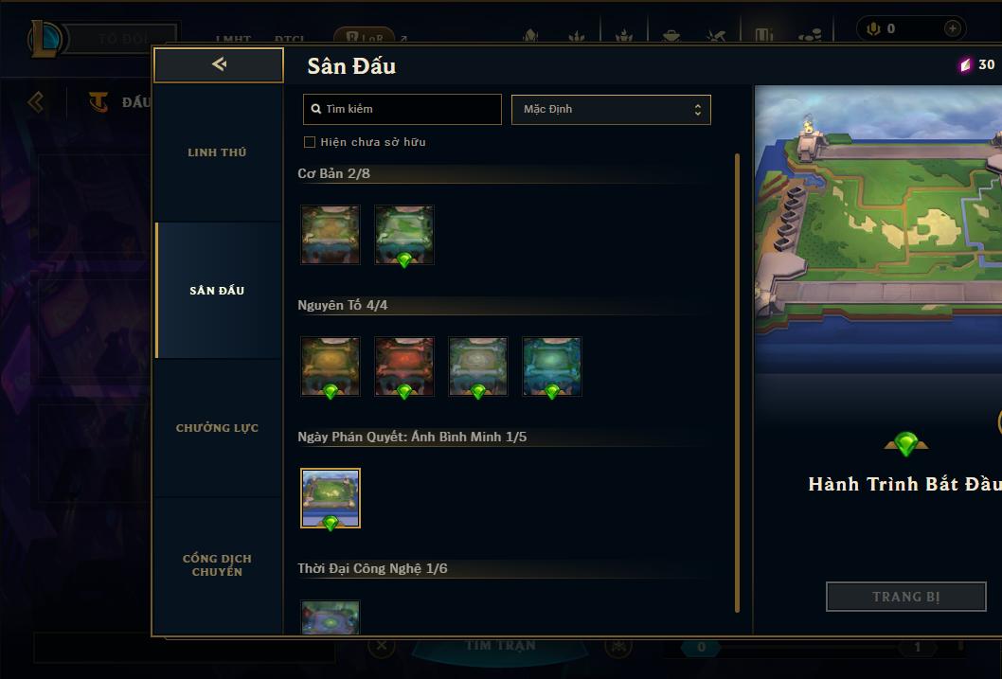Select second Cơ Bản arena with green gem
1002x679 pixels.
pyautogui.click(x=403, y=235)
